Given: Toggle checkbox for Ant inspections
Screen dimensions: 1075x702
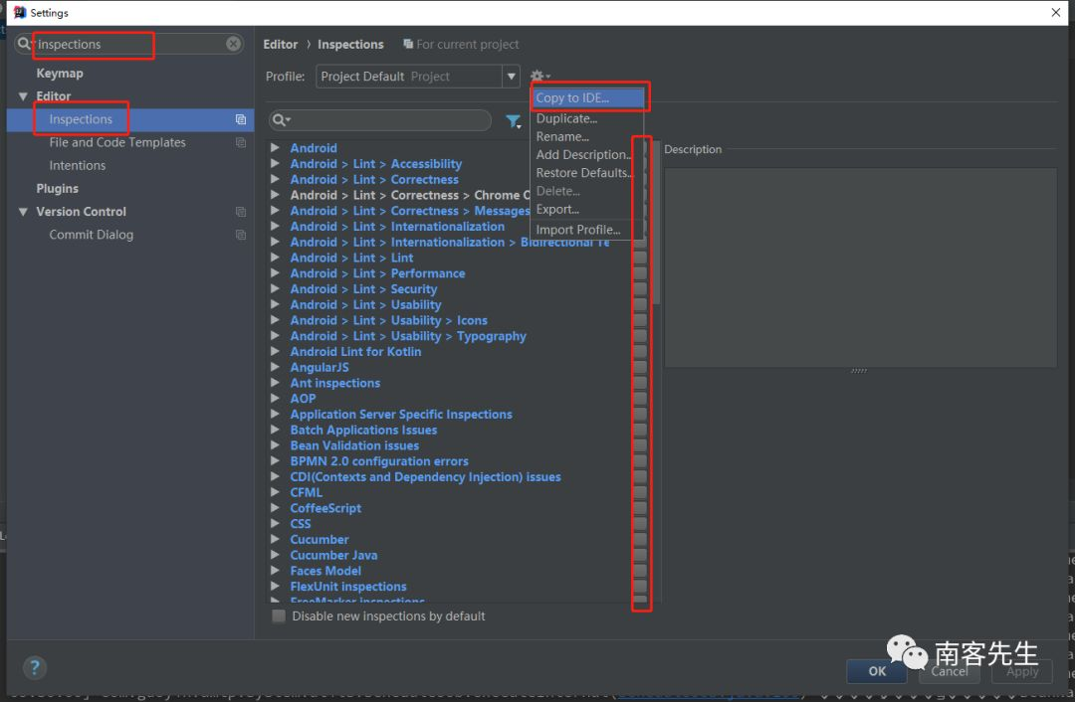Looking at the screenshot, I should 640,383.
